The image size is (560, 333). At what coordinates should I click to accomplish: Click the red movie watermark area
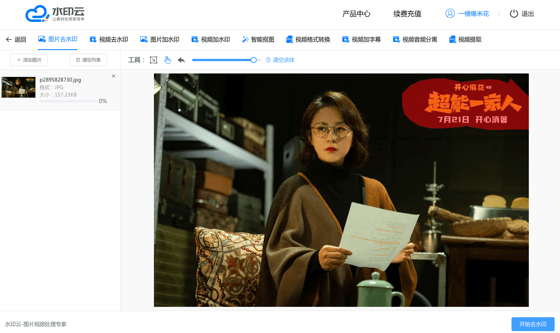point(465,104)
